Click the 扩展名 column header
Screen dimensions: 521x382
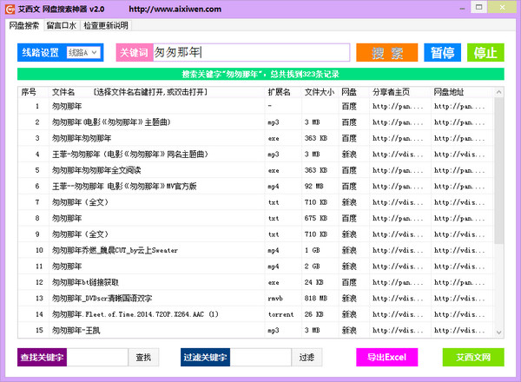click(279, 92)
